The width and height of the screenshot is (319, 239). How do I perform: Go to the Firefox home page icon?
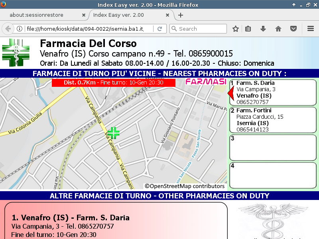click(x=278, y=29)
